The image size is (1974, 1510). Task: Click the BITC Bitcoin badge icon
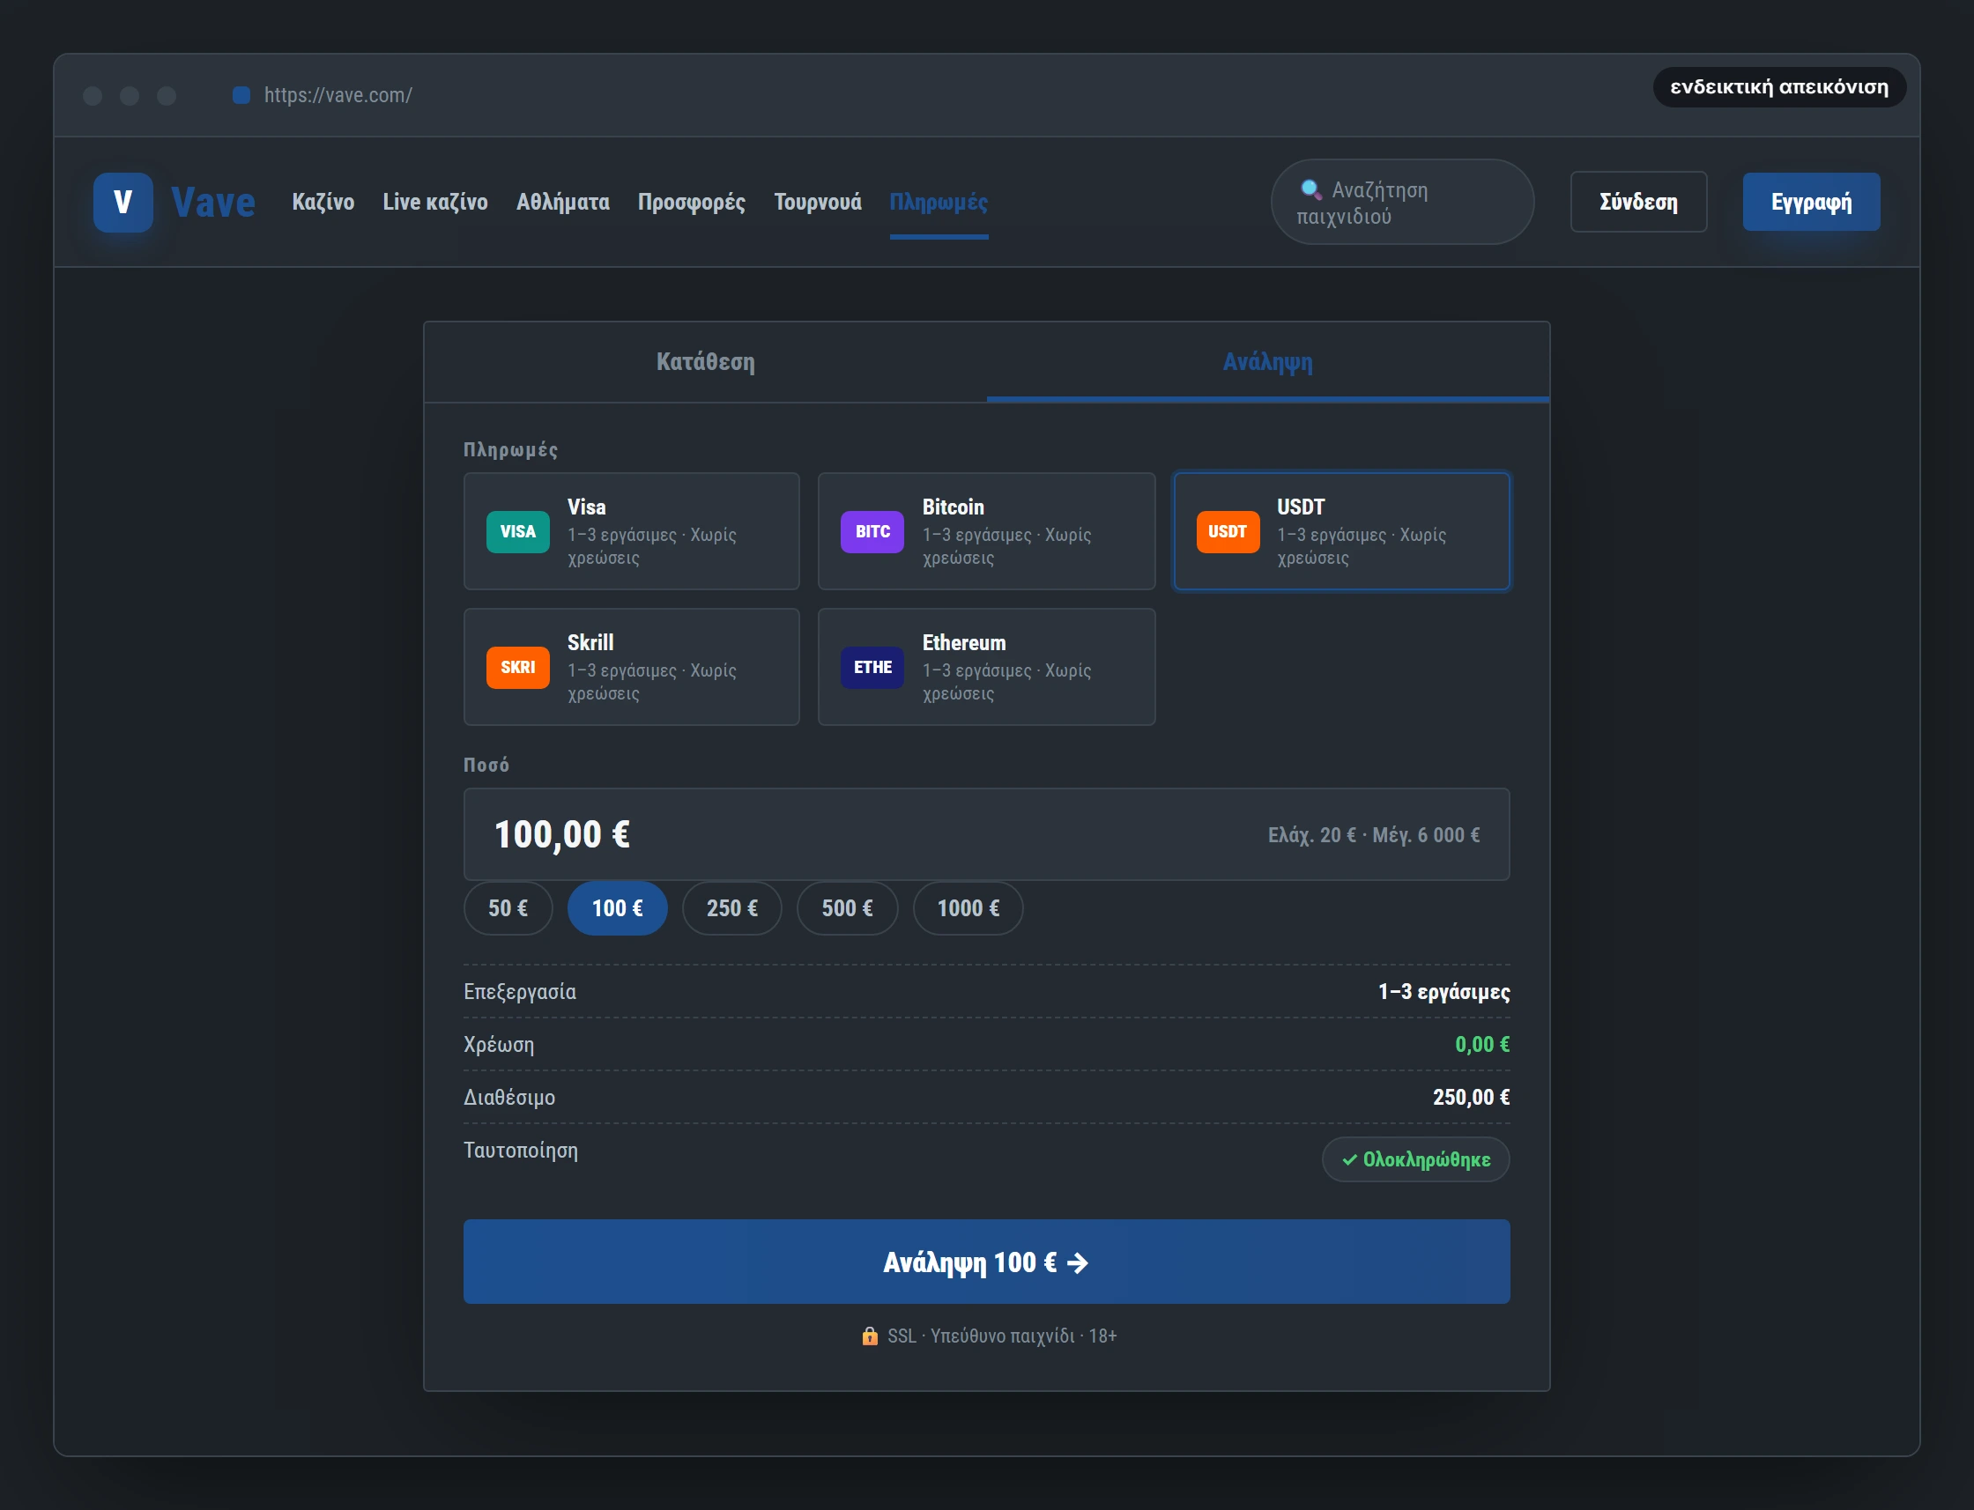(872, 531)
